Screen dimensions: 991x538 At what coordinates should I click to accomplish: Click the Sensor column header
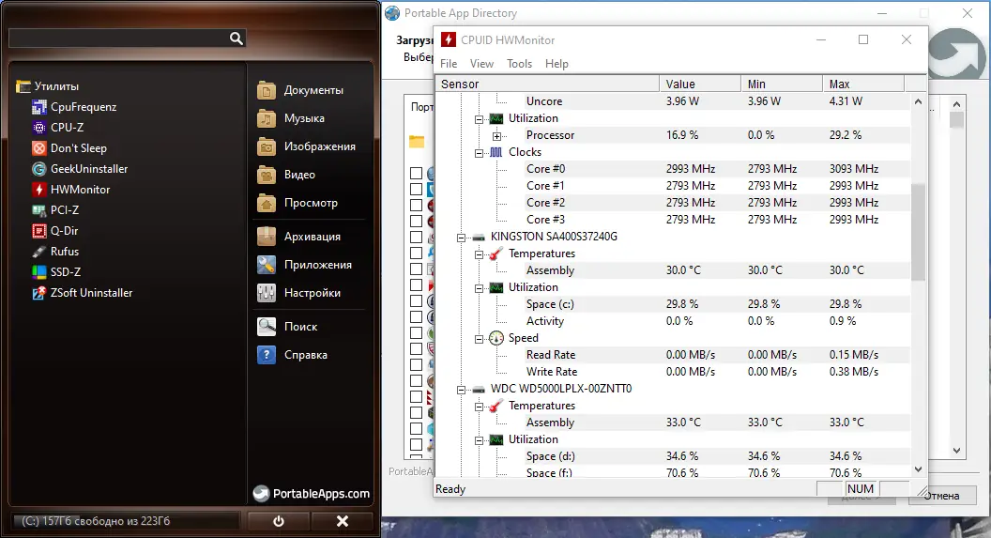(547, 85)
